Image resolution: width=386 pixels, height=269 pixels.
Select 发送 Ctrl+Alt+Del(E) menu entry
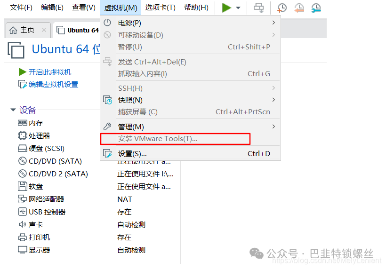[190, 62]
